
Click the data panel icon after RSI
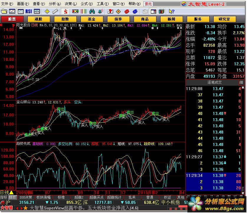[37, 11]
